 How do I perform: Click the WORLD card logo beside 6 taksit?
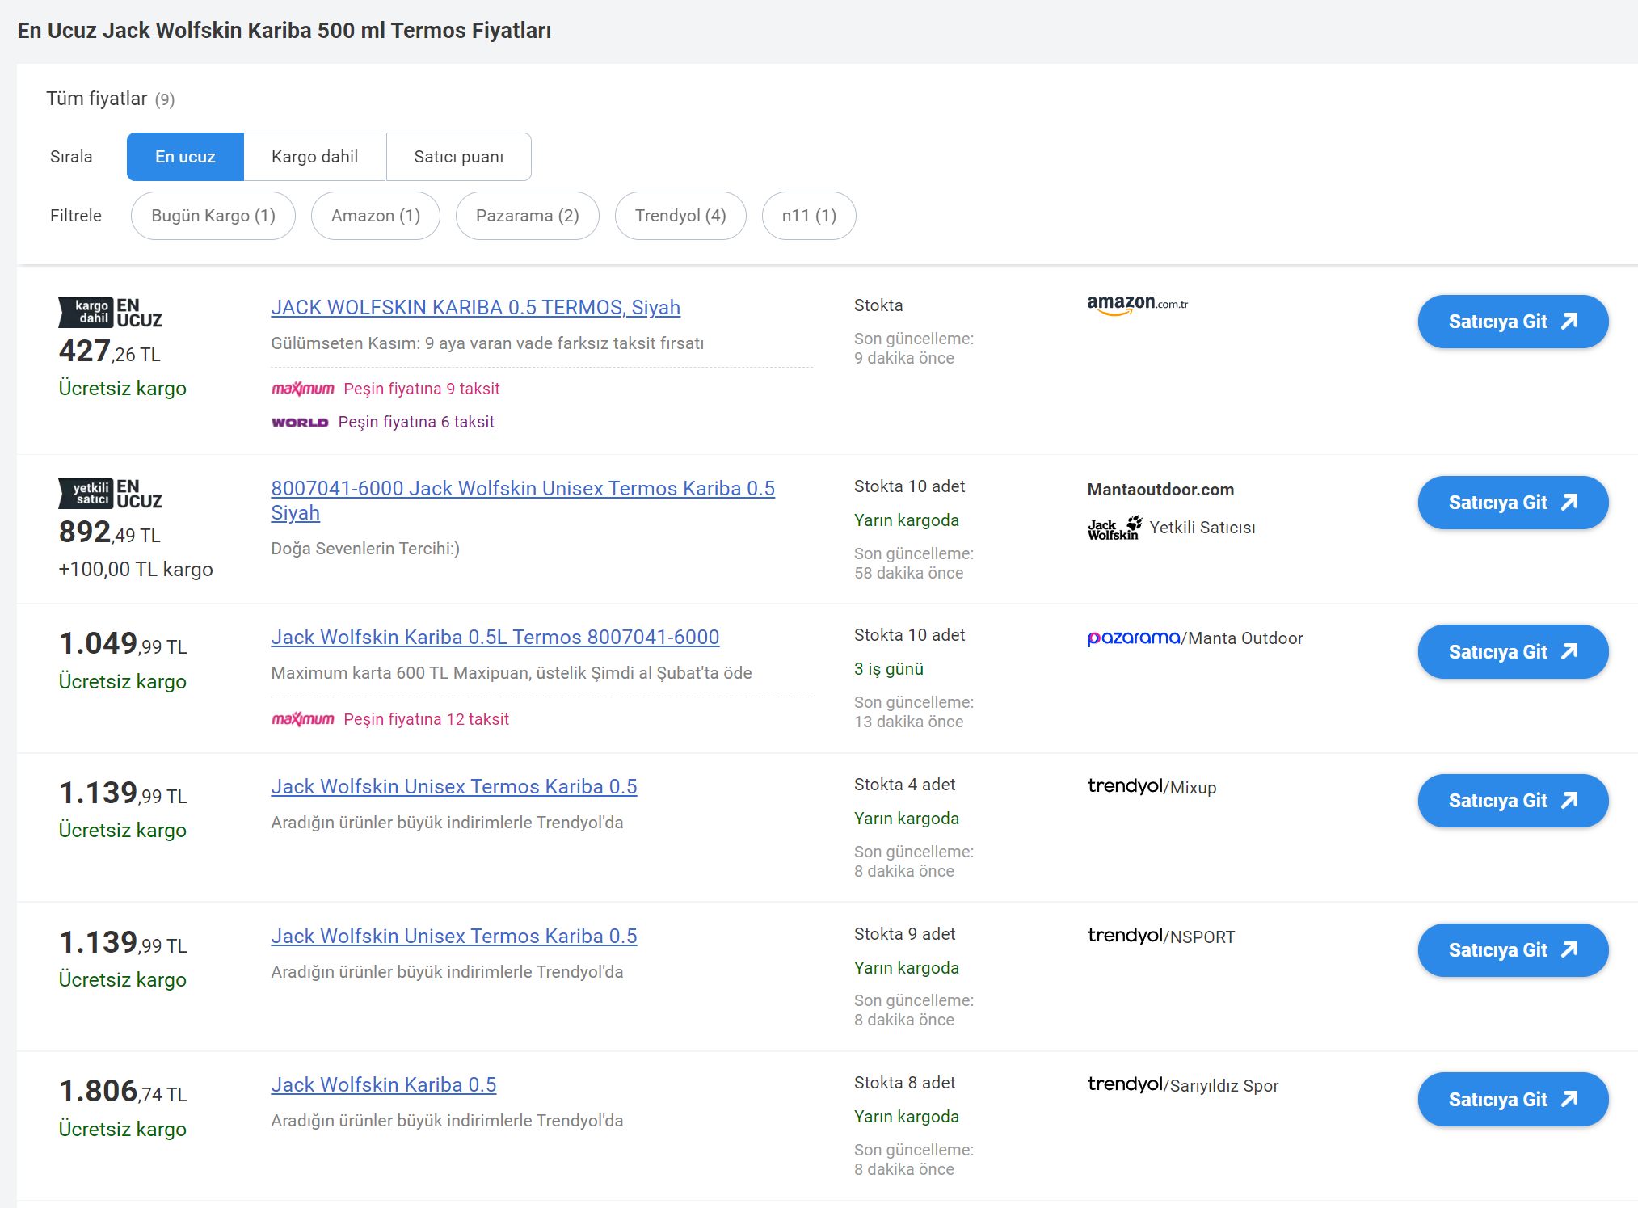pyautogui.click(x=300, y=423)
